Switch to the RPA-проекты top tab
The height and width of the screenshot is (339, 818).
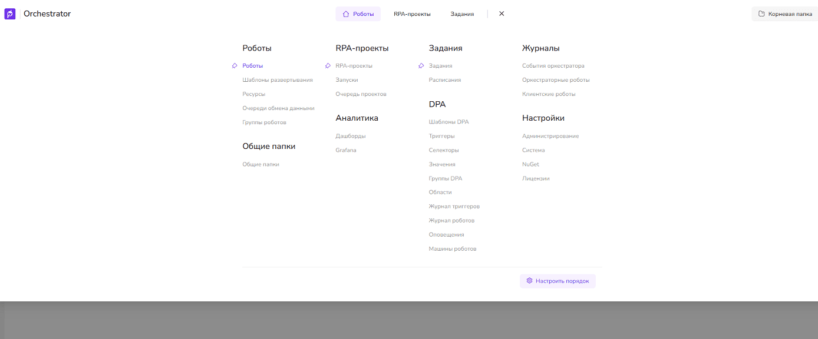(412, 14)
